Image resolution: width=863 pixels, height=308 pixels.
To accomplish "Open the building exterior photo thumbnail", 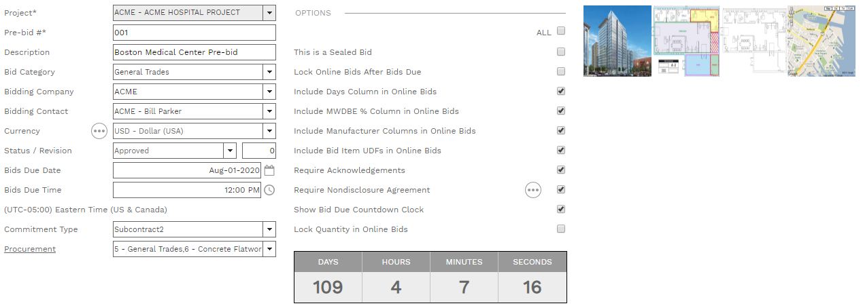I will coord(617,41).
